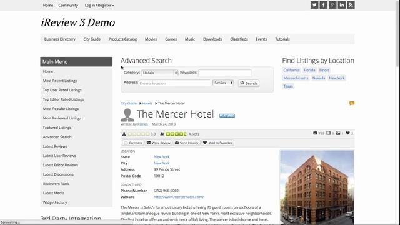
Task: Click Community in the top bar
Action: tap(68, 5)
